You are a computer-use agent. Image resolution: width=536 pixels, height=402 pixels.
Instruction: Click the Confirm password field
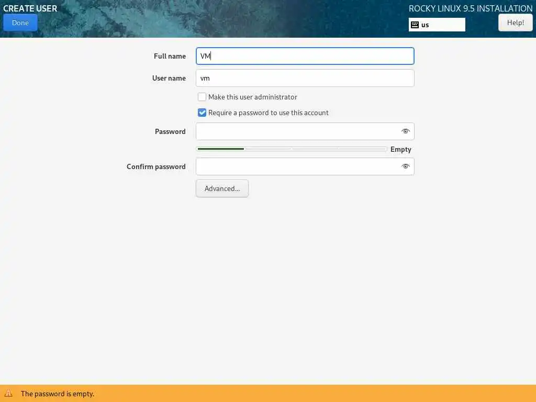[x=305, y=166]
